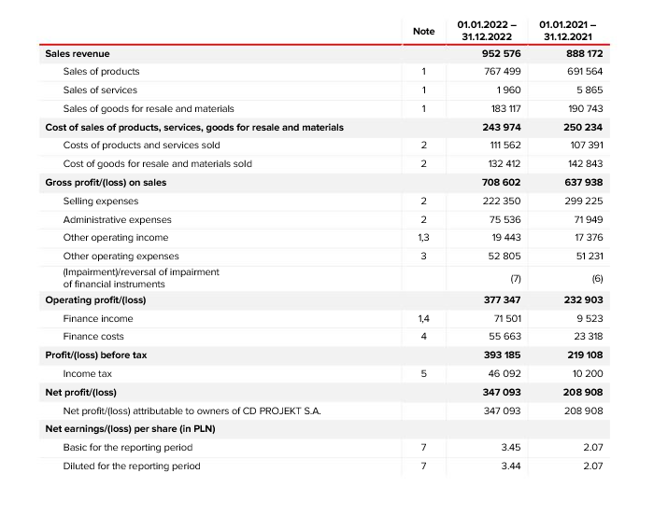This screenshot has width=668, height=515.
Task: Click note 1,3 beside Other operating income
Action: [423, 238]
